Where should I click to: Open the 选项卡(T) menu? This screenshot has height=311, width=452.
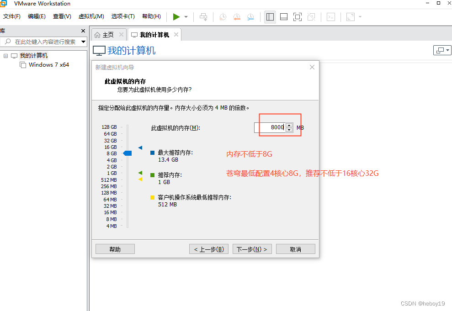click(x=123, y=16)
